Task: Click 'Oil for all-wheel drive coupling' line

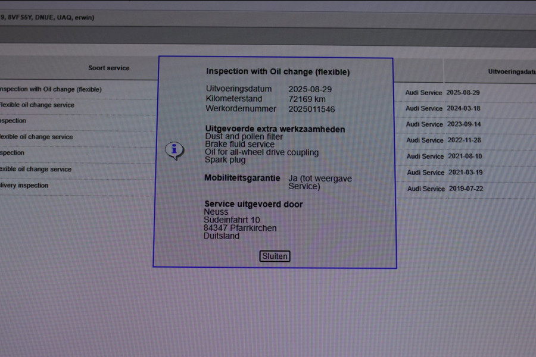Action: (x=262, y=152)
